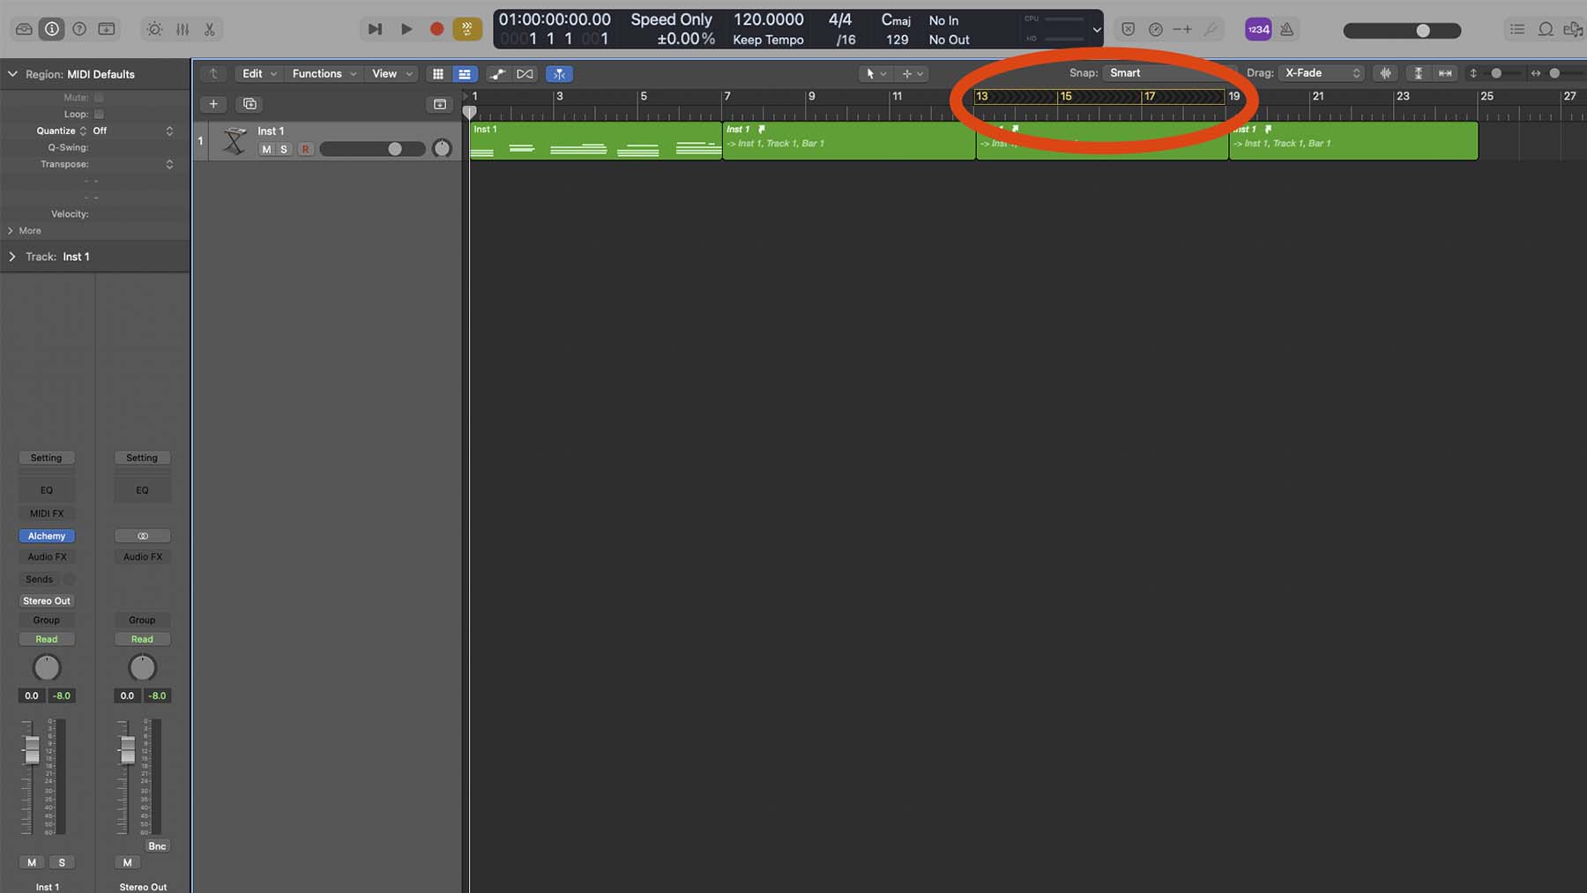Image resolution: width=1587 pixels, height=893 pixels.
Task: Go to beginning transport button
Action: point(375,29)
